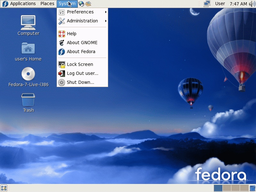The height and width of the screenshot is (192, 256).
Task: Select the Computer desktop icon
Action: click(x=28, y=25)
